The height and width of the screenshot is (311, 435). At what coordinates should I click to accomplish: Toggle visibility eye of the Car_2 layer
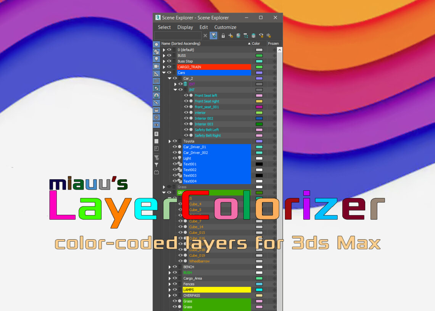click(x=175, y=78)
